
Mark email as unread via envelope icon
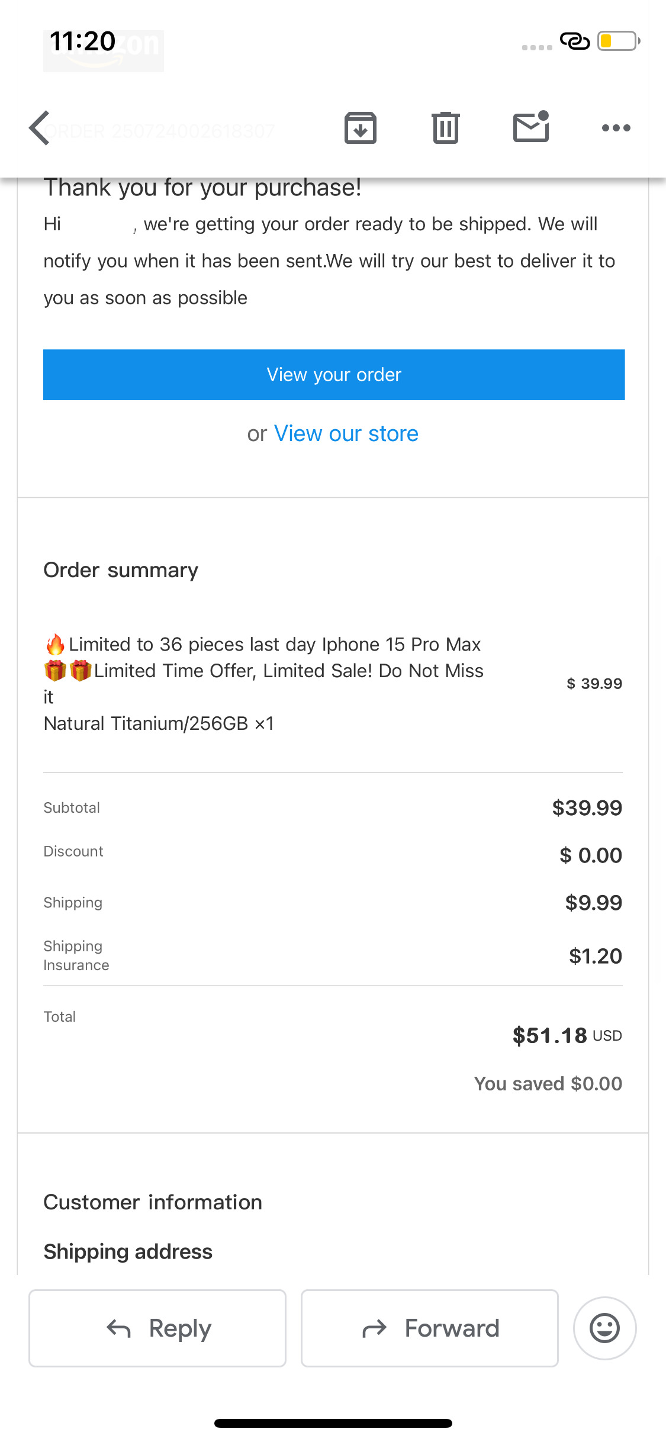(x=531, y=127)
